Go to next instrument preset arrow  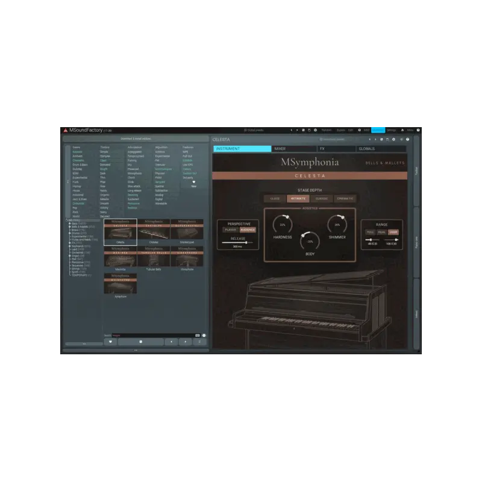[375, 140]
